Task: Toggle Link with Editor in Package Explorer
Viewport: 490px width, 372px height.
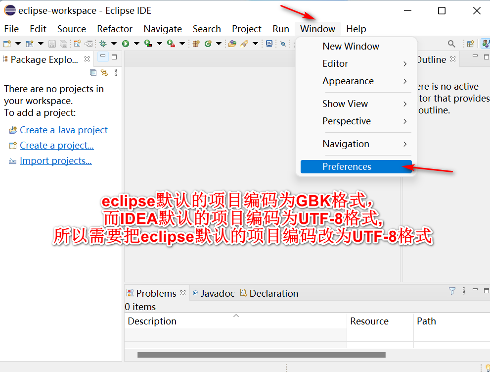Action: tap(104, 73)
